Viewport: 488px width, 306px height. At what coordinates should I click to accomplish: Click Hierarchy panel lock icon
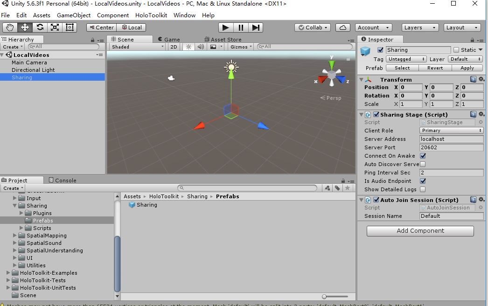click(x=92, y=40)
